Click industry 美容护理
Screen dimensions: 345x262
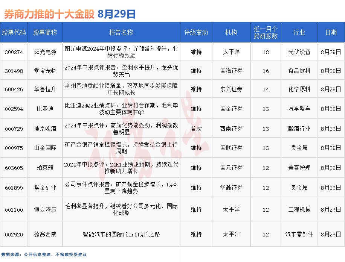pos(299,168)
